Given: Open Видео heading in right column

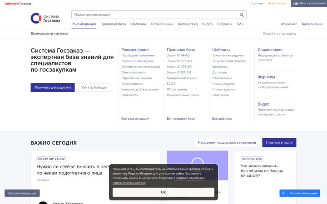Looking at the screenshot, I should coord(263,104).
